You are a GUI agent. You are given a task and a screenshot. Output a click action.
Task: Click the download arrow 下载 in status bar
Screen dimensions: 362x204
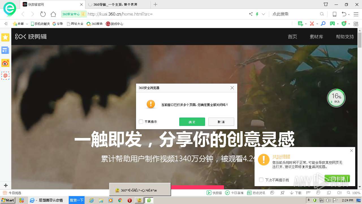296,193
